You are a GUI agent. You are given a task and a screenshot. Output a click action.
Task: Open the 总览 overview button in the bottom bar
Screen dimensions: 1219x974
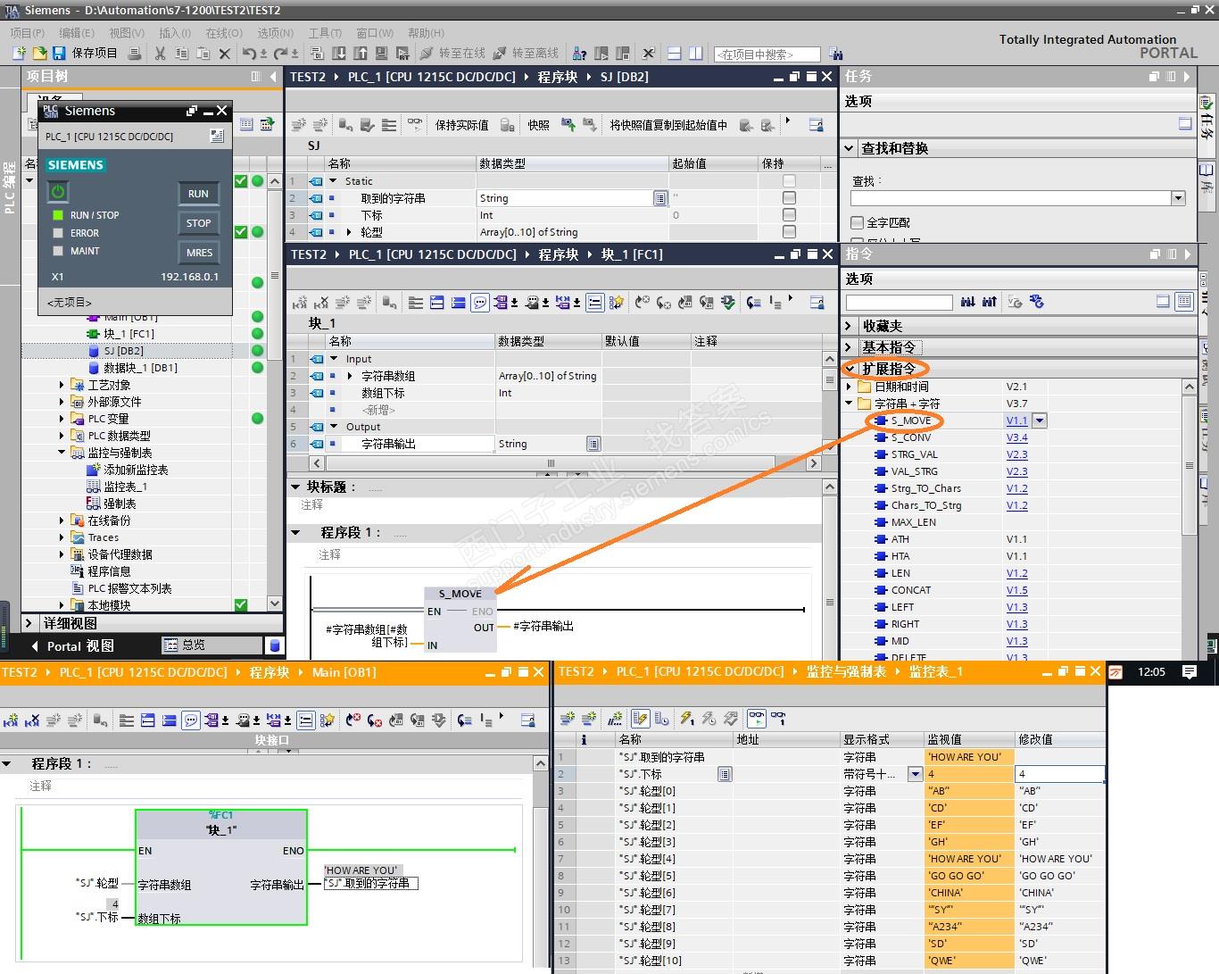tap(211, 645)
